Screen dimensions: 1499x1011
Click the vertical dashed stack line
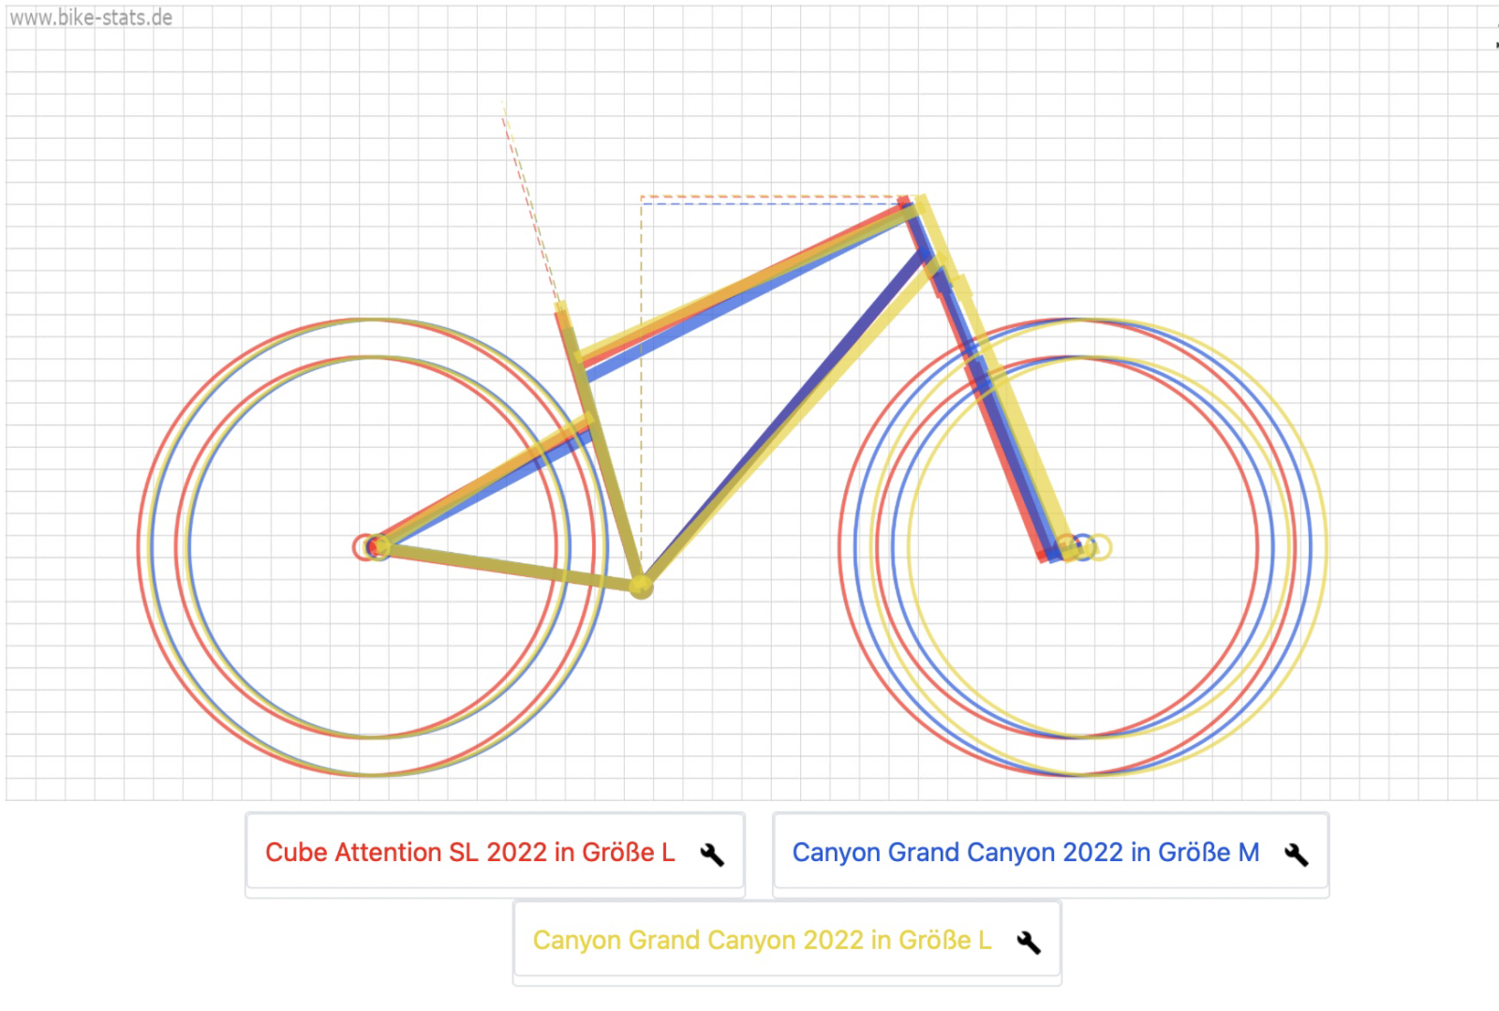[642, 375]
